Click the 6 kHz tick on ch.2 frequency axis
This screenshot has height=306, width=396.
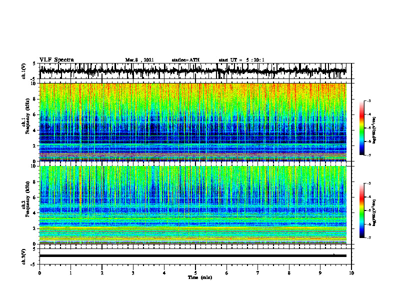click(35, 197)
